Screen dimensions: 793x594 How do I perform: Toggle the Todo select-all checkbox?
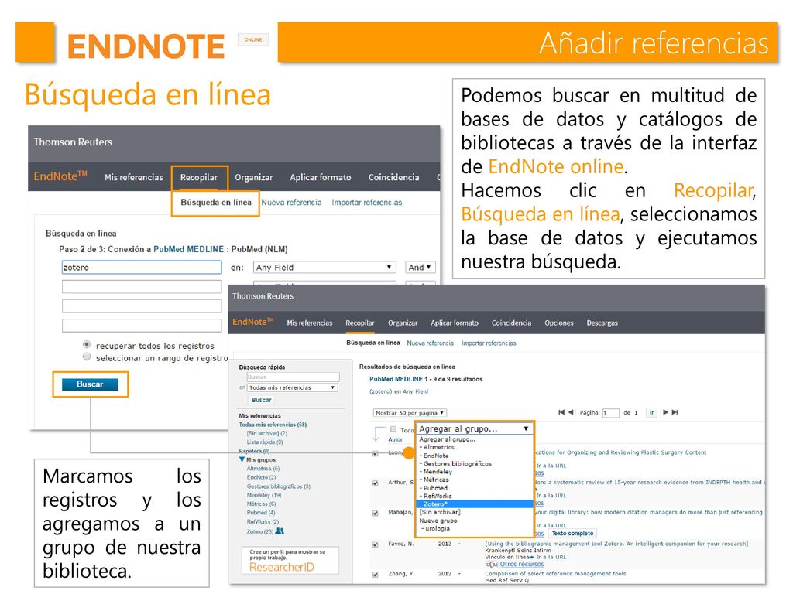[393, 429]
